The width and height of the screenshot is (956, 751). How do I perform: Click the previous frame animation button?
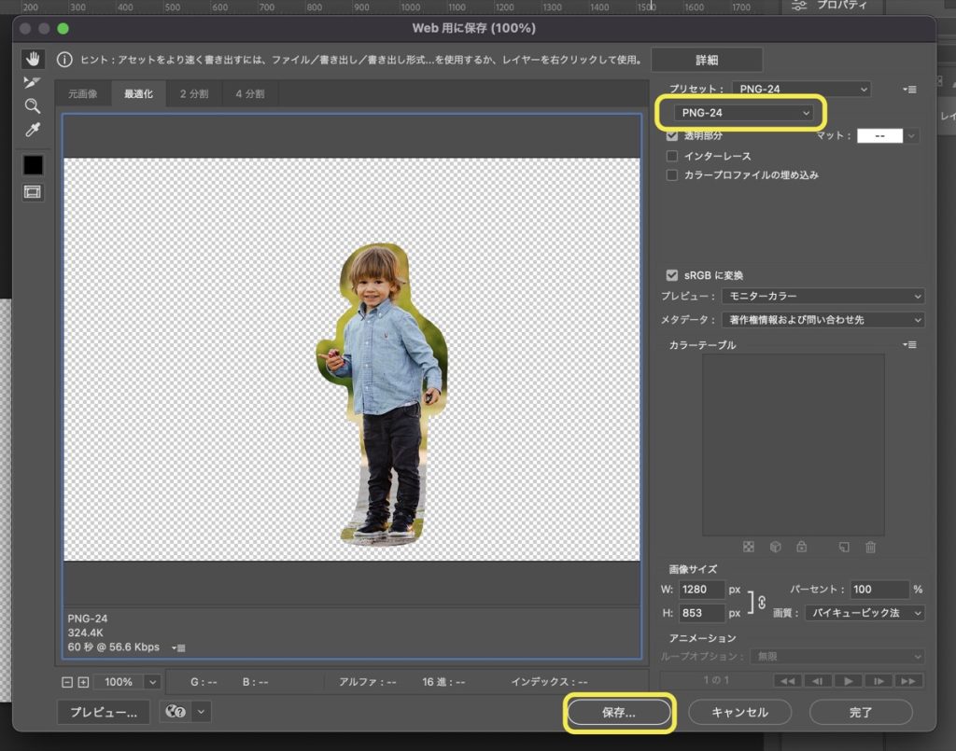(x=818, y=681)
